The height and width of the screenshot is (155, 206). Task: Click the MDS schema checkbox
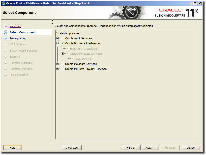point(72,59)
